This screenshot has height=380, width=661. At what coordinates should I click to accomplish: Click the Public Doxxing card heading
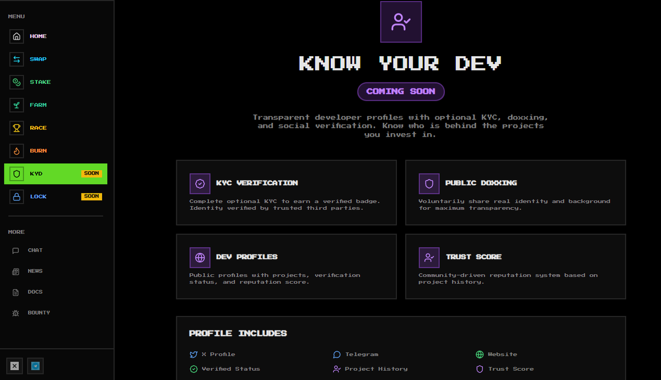481,183
